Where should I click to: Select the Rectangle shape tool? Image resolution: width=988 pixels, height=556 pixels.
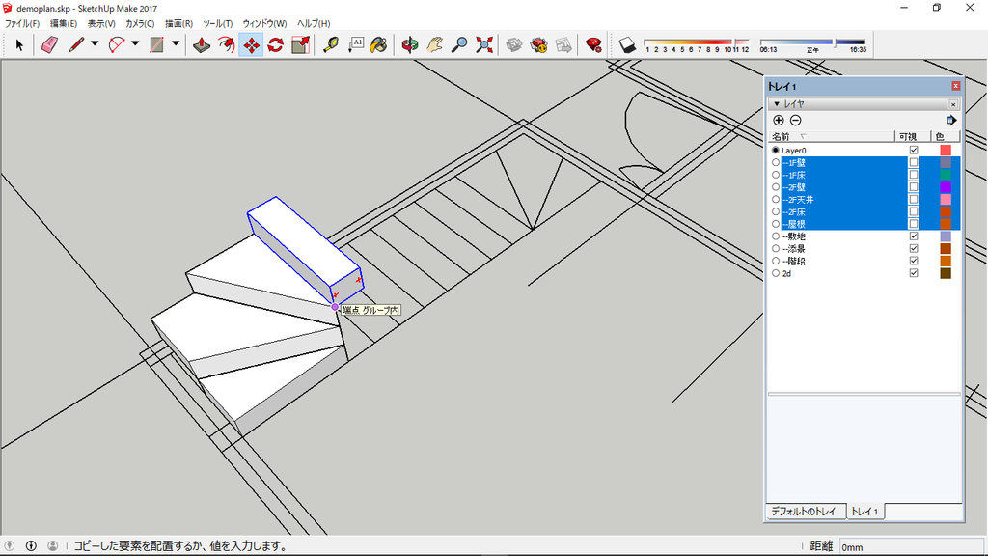[x=156, y=44]
